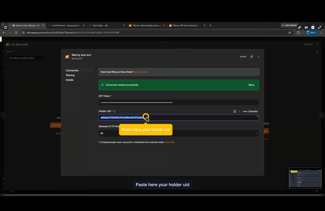
Task: Expand video to fullscreen
Action: click(x=319, y=27)
